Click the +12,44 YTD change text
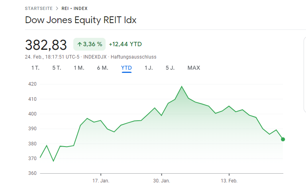Image resolution: width=306 pixels, height=188 pixels. 125,44
